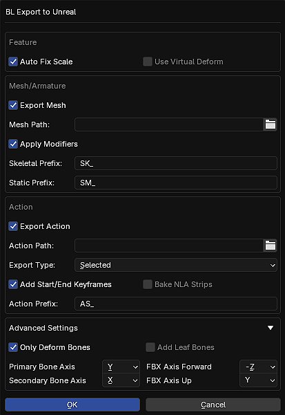Collapse Advanced Settings triangle
The image size is (285, 415).
point(271,328)
